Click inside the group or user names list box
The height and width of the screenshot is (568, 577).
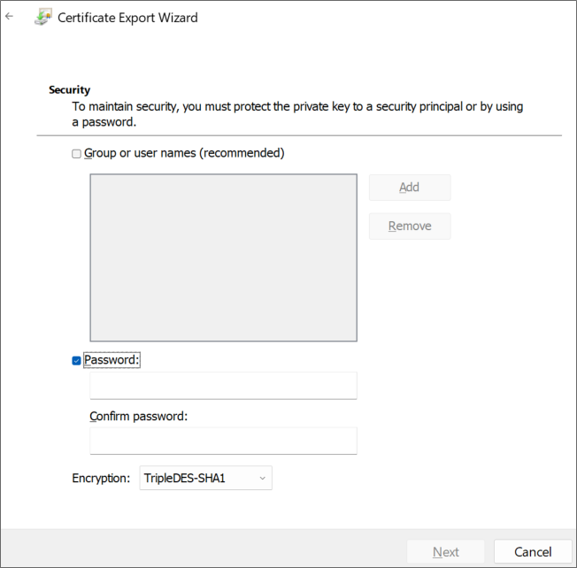click(223, 257)
